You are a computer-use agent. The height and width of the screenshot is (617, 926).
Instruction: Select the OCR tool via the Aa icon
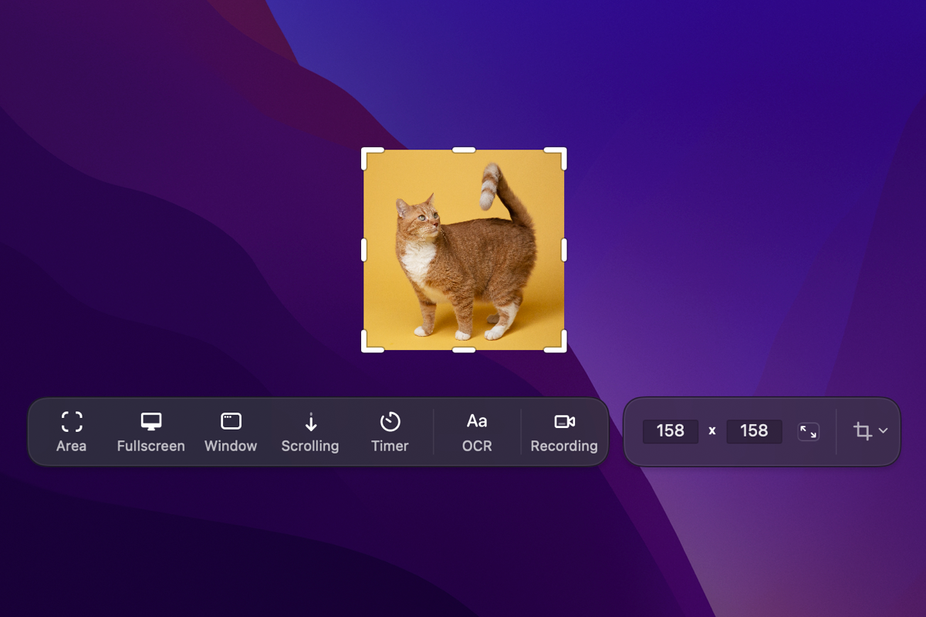point(476,420)
